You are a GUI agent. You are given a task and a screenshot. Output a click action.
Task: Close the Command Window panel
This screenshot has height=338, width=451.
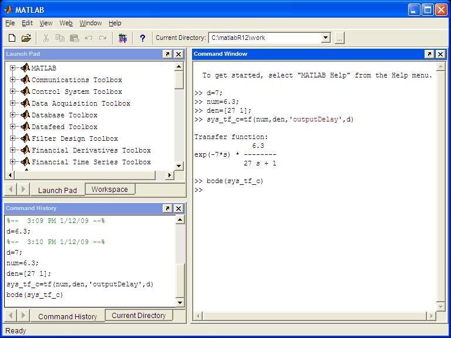[440, 54]
